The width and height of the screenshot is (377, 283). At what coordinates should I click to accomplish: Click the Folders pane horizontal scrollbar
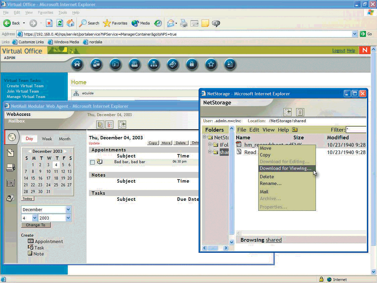point(215,248)
